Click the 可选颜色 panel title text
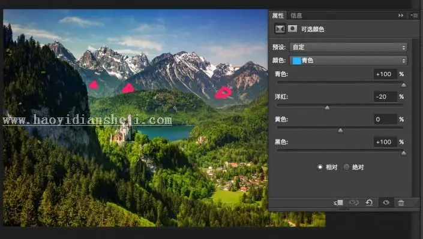 [313, 29]
